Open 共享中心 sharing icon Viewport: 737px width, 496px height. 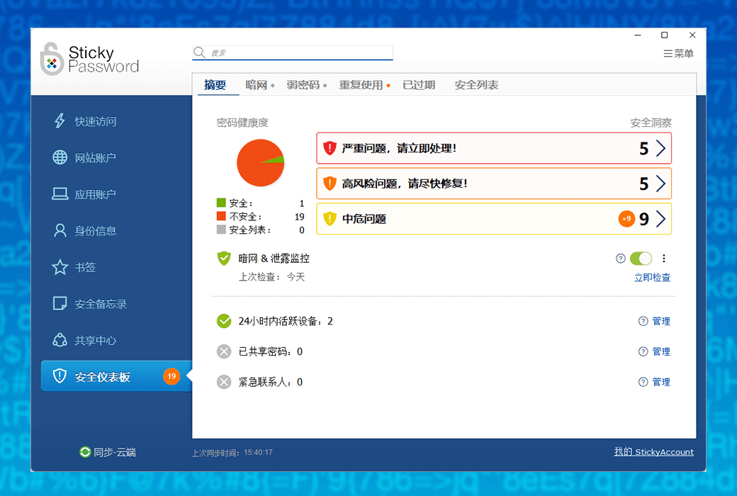(x=60, y=340)
